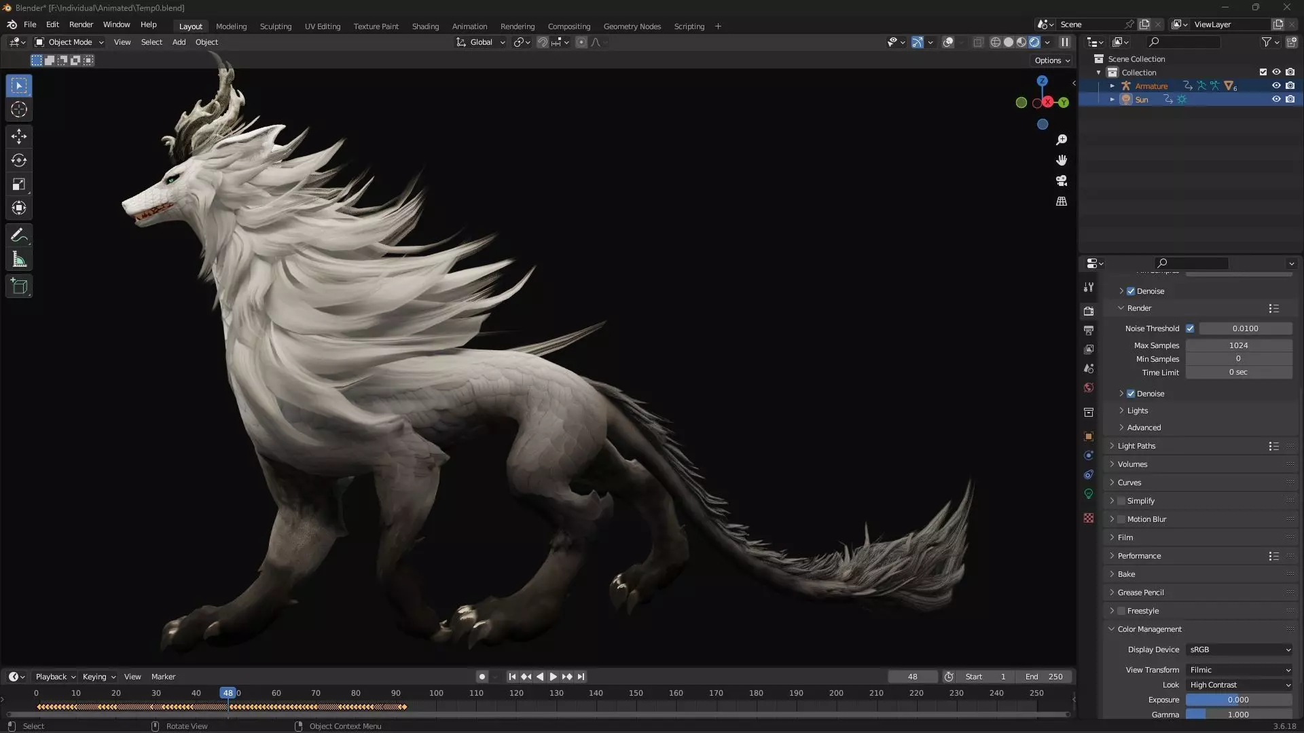Activate the Transform tool
This screenshot has height=733, width=1304.
coord(19,208)
